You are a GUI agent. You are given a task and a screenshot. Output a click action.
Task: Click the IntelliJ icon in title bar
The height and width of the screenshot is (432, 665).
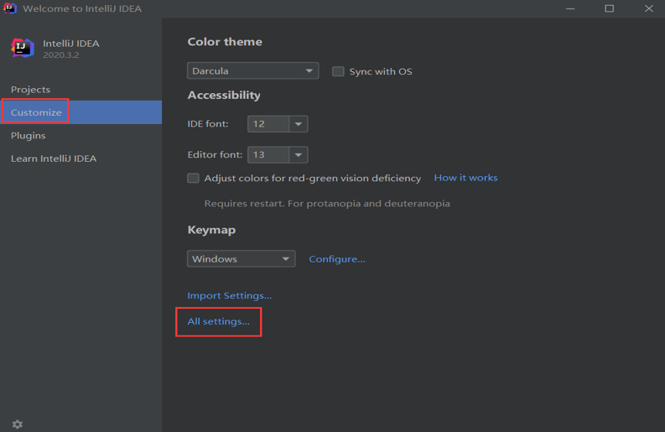(x=10, y=8)
